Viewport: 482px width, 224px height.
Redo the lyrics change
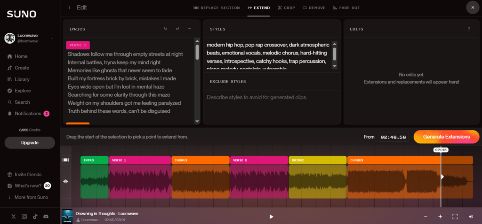(x=177, y=29)
